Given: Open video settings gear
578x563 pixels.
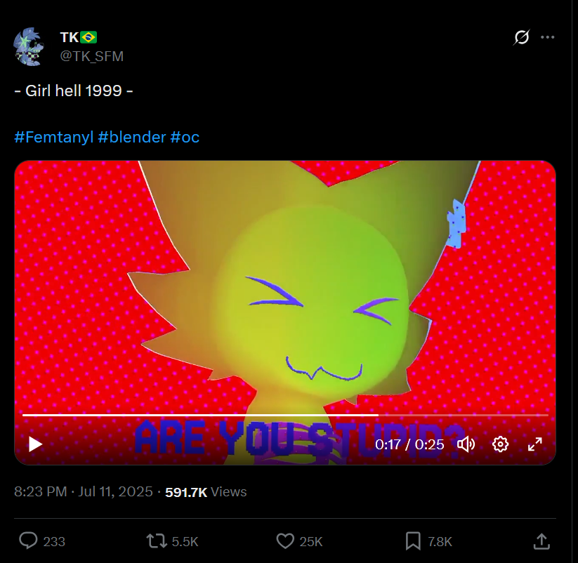Looking at the screenshot, I should point(500,444).
